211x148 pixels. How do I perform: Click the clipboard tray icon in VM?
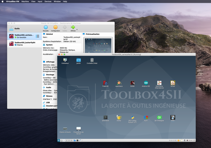(182, 140)
